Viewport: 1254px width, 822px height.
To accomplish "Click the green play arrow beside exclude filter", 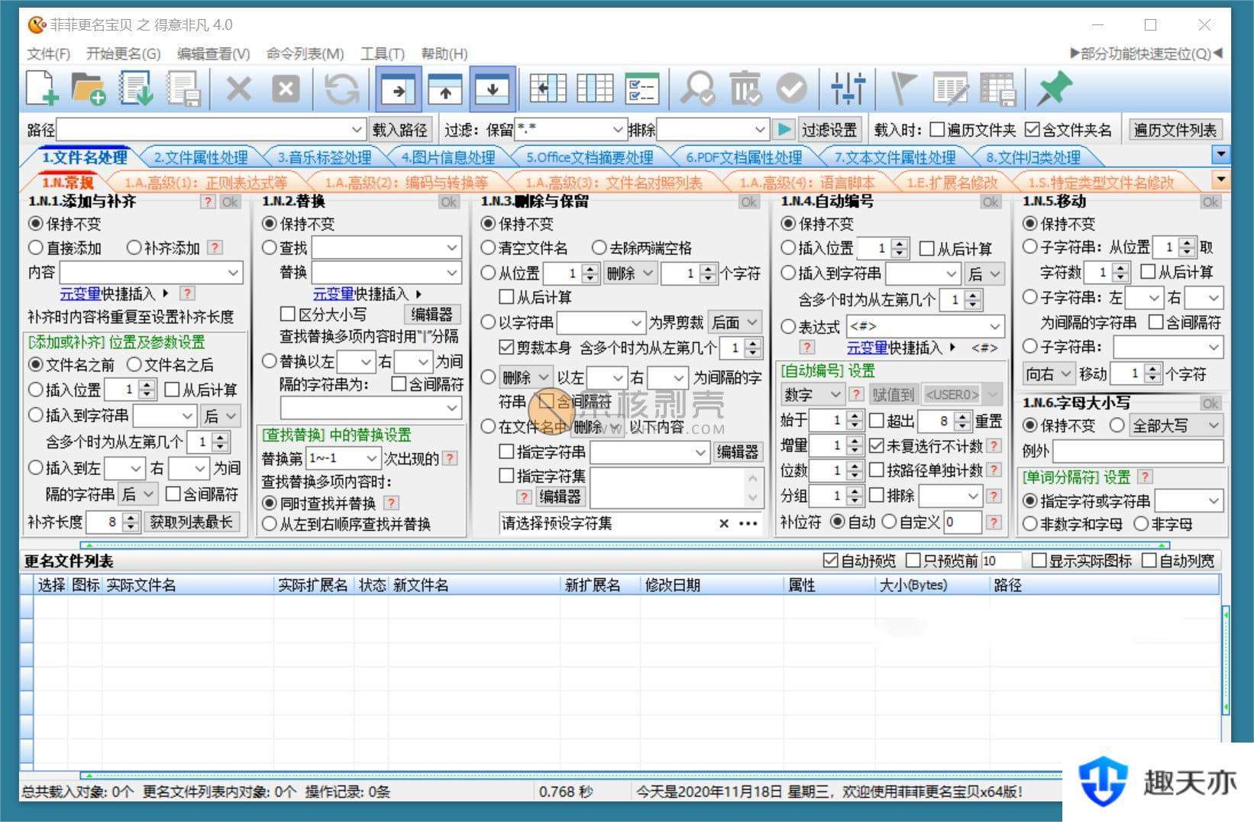I will tap(784, 129).
